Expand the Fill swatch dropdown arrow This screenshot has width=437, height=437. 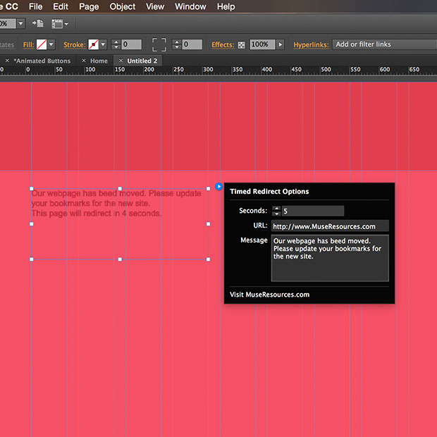tap(51, 44)
